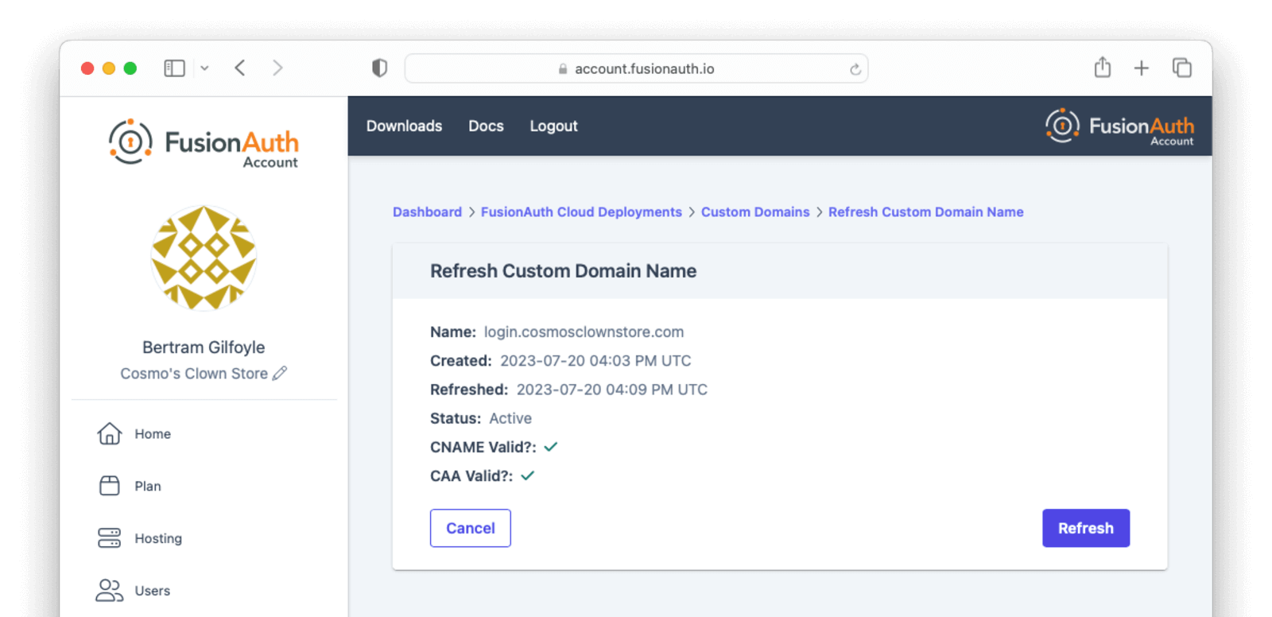Open a new tab with the plus icon
This screenshot has width=1272, height=617.
[x=1142, y=68]
